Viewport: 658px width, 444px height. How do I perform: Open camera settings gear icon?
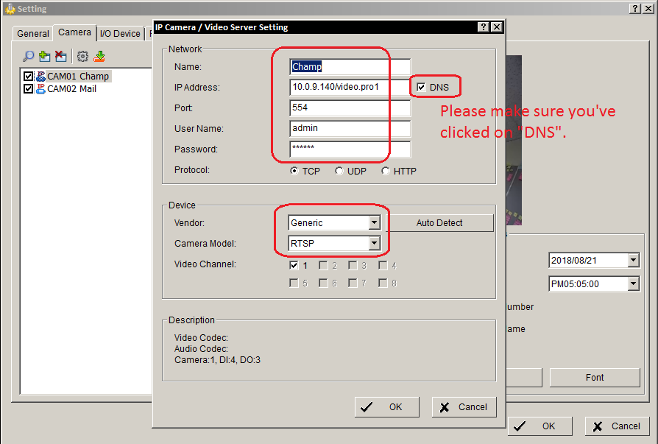click(83, 56)
